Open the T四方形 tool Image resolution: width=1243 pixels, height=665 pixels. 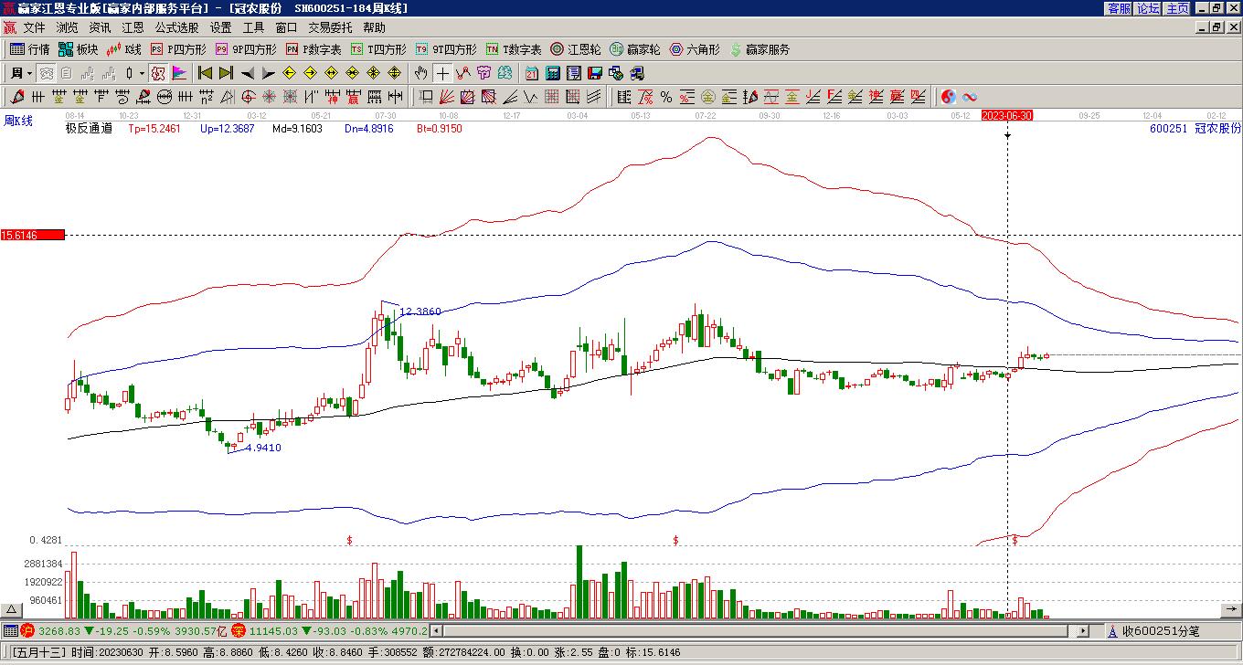[x=378, y=49]
